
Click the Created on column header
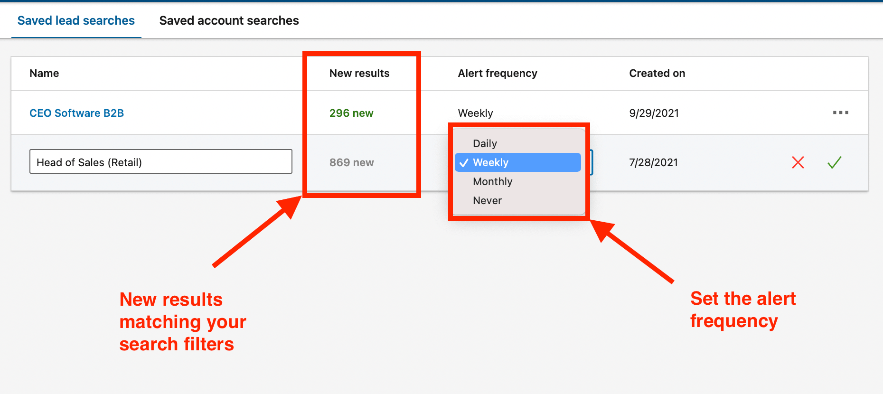(657, 73)
